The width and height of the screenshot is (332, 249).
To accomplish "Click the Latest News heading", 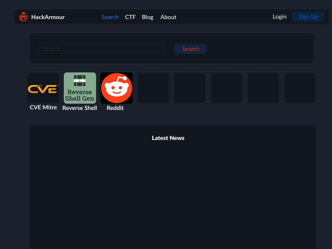I will click(168, 138).
